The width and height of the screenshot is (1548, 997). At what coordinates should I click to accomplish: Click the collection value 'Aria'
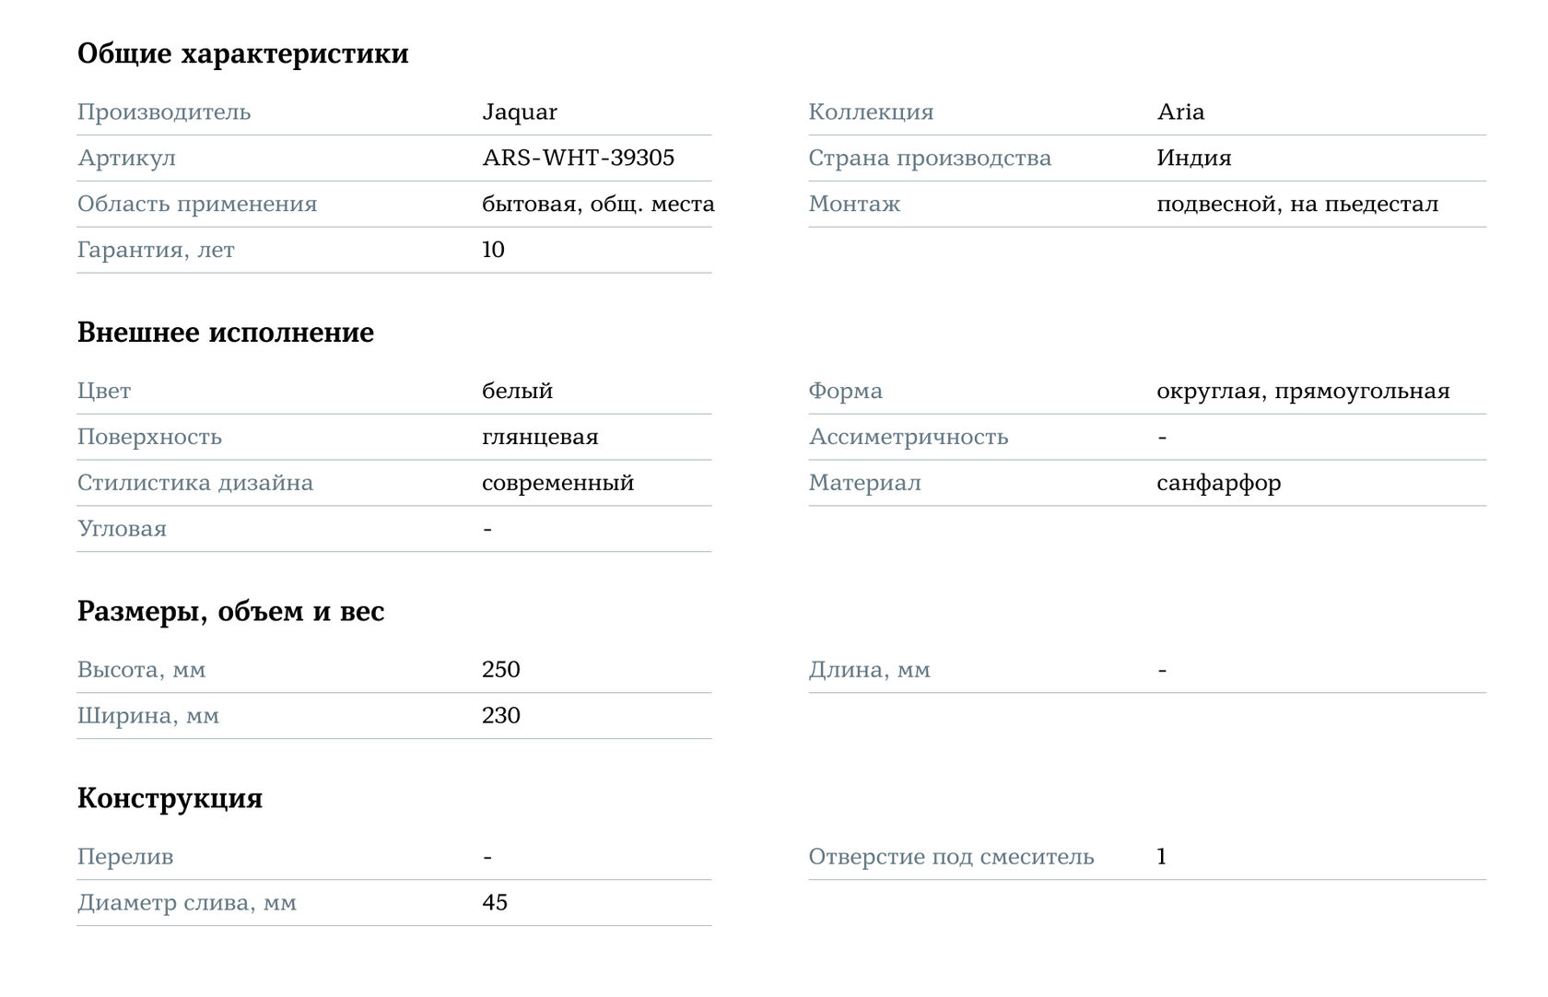tap(1180, 111)
